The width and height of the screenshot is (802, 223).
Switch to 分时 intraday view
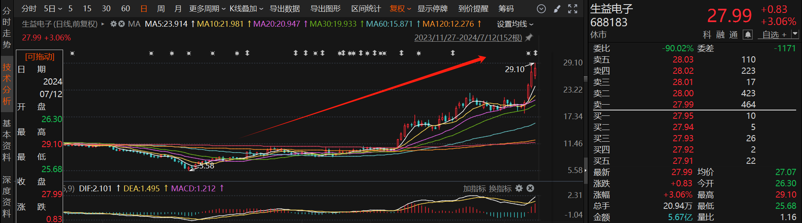pos(29,9)
